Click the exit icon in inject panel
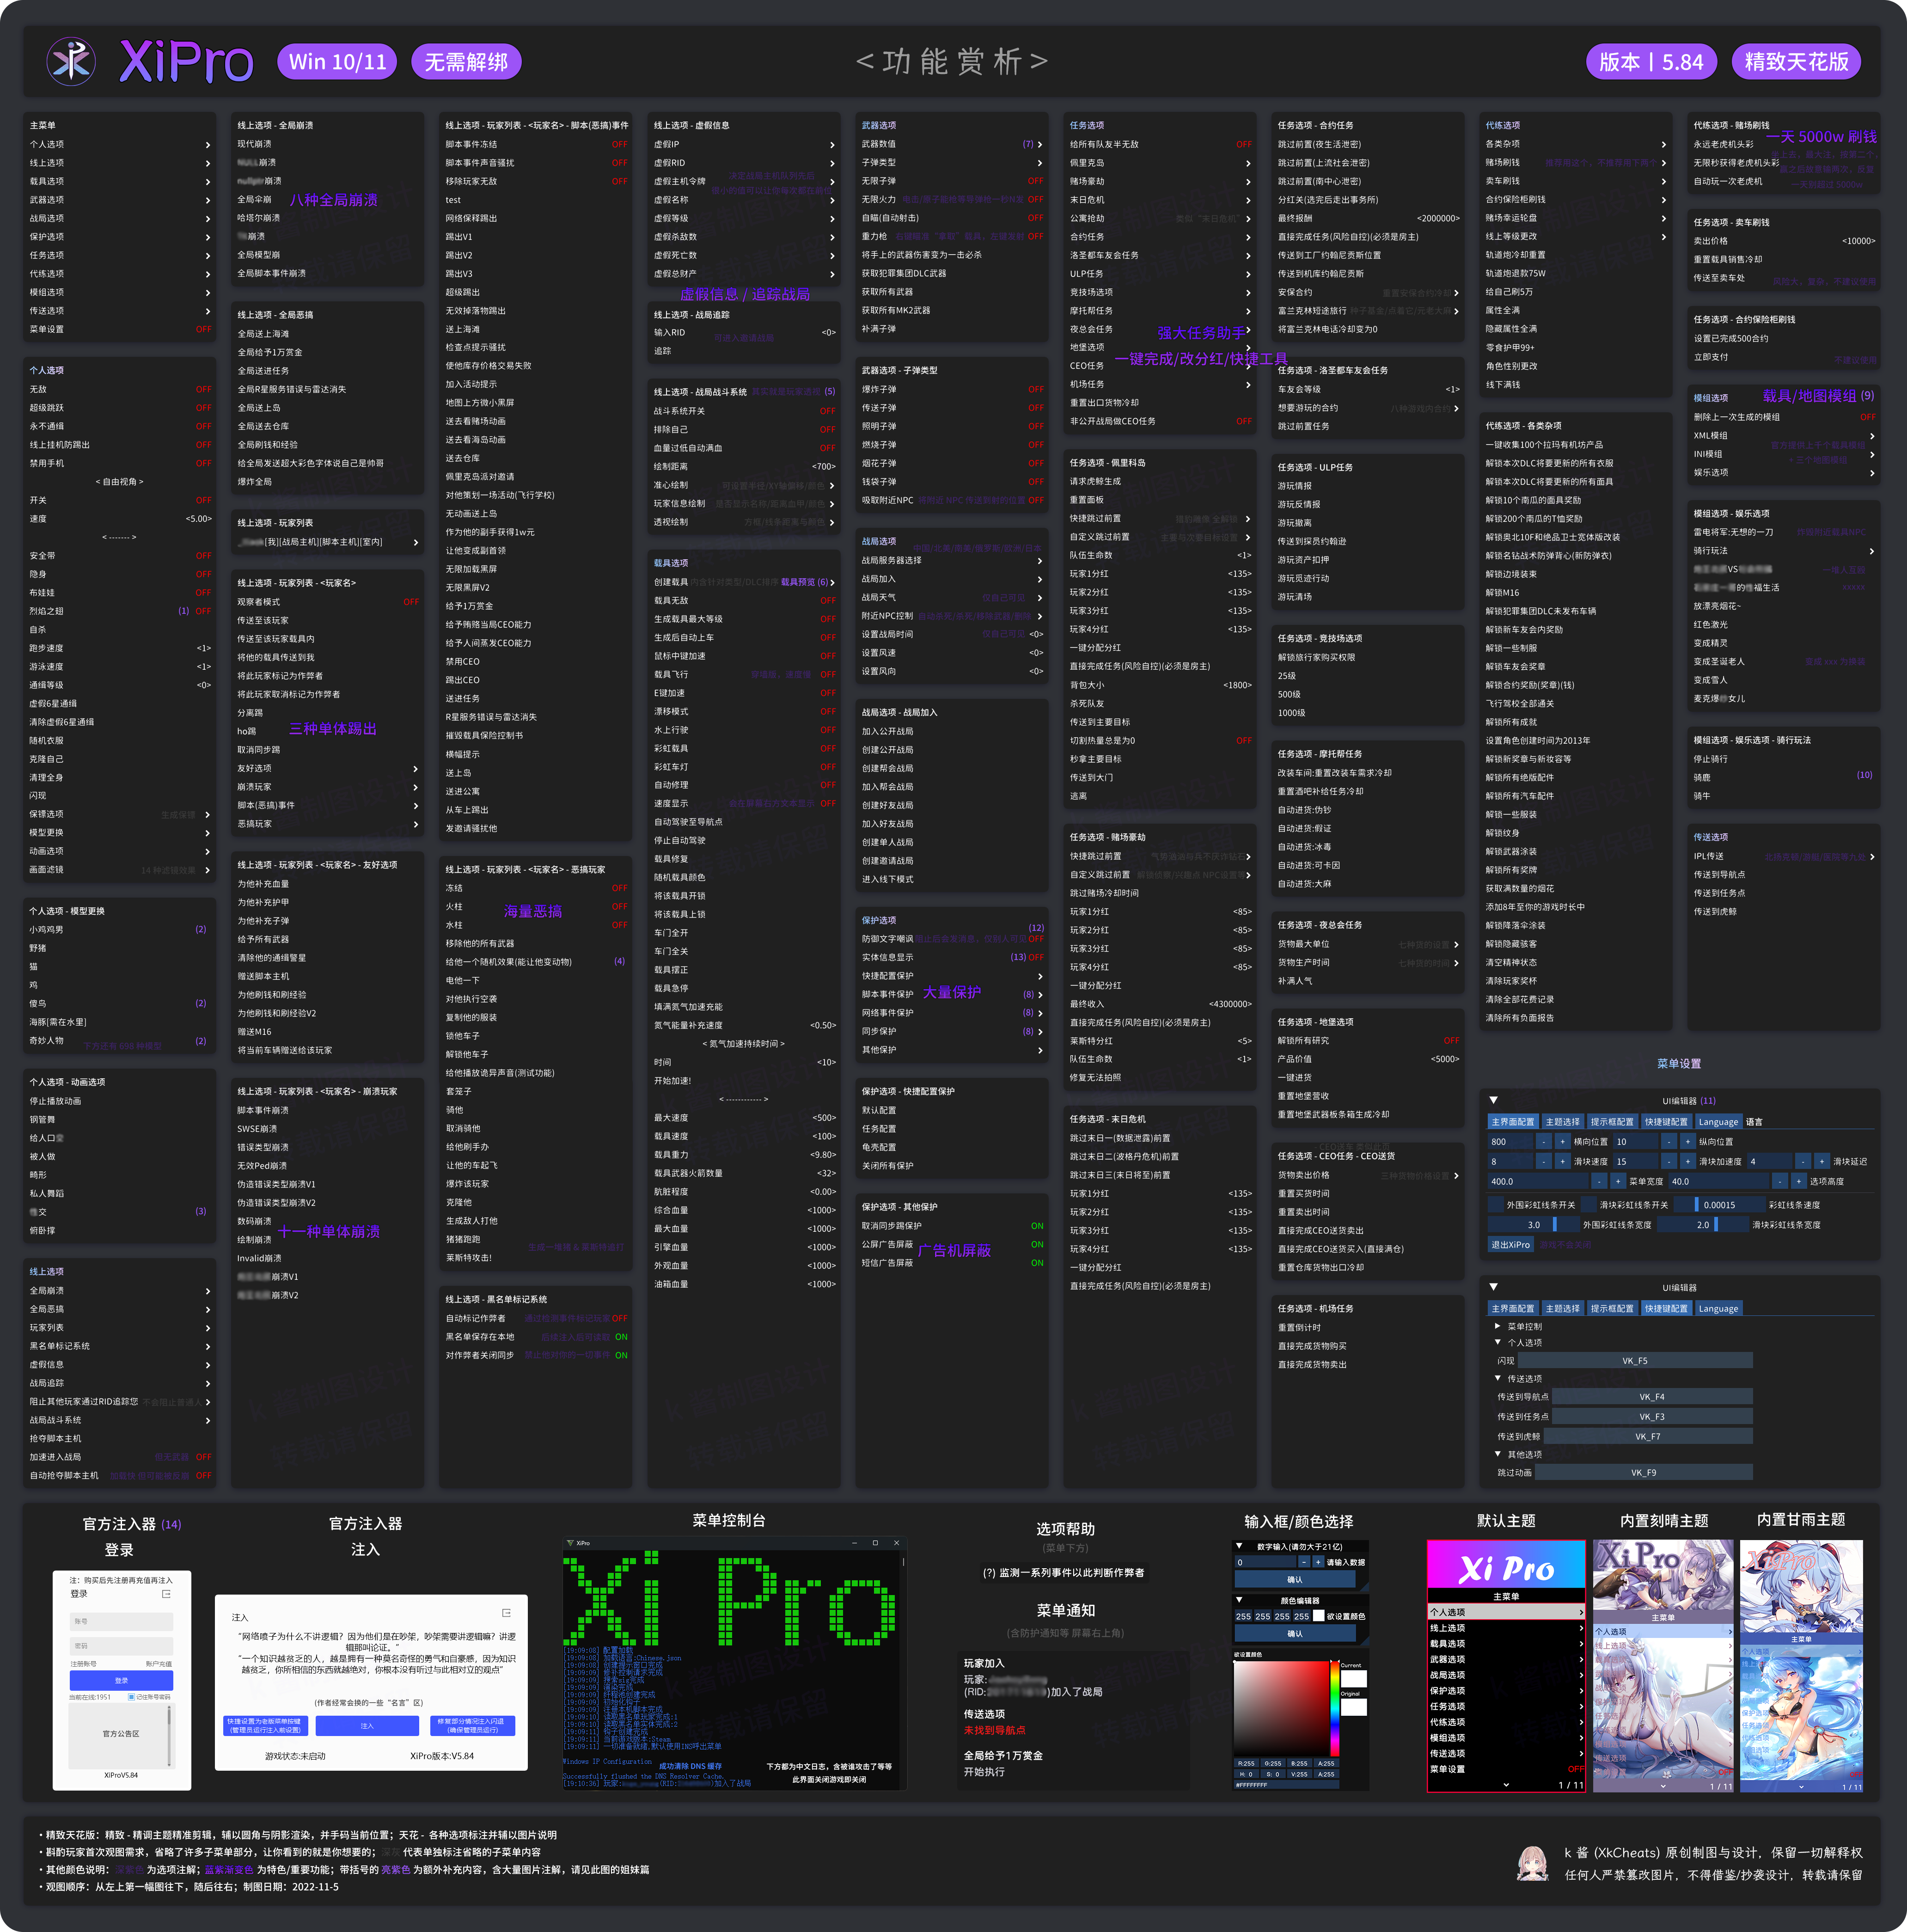 (x=506, y=1613)
